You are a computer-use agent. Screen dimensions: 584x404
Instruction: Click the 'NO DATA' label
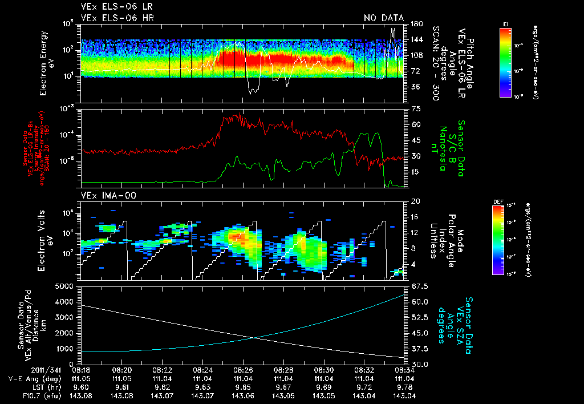tap(384, 18)
